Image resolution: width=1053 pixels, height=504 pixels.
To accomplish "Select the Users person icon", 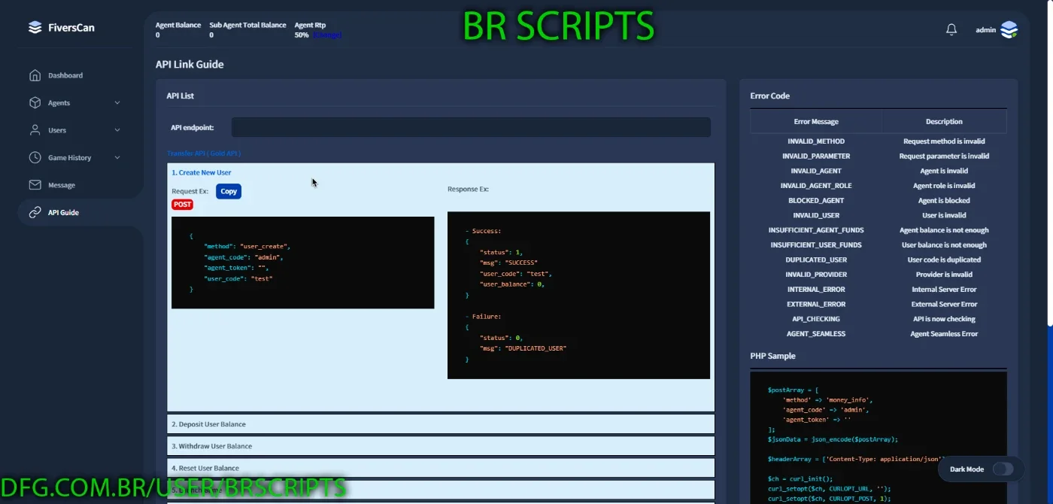I will 35,130.
